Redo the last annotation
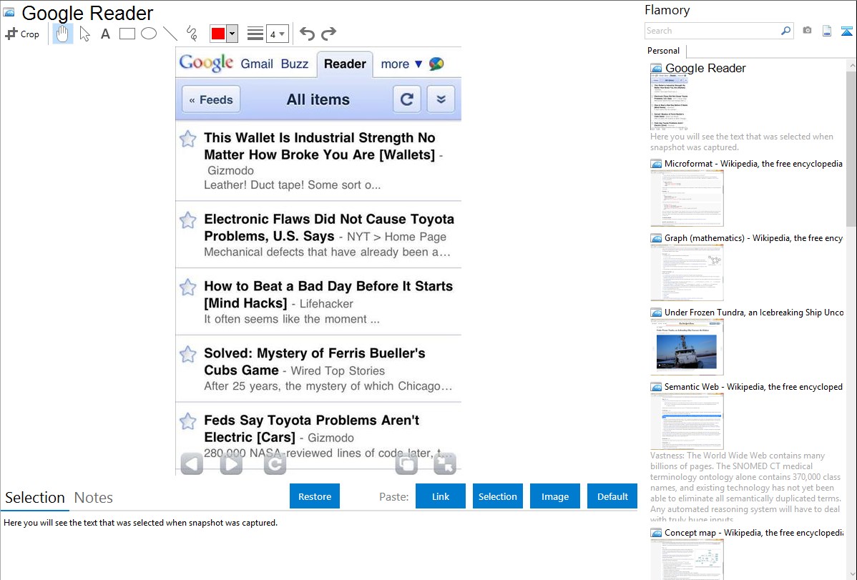The width and height of the screenshot is (857, 580). click(x=328, y=34)
